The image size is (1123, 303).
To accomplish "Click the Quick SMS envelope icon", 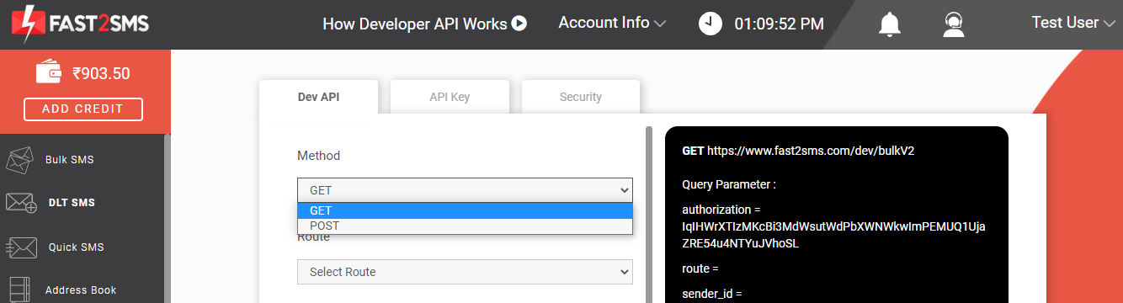I will tap(21, 247).
